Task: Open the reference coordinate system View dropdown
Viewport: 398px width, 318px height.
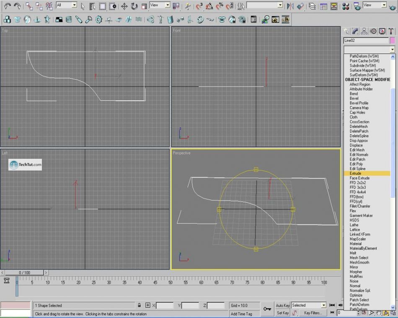Action: (160, 5)
